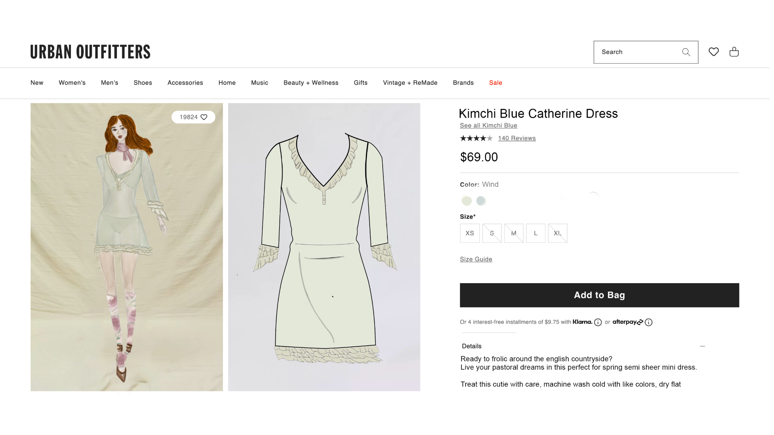
Task: Click the star rating icons
Action: pos(476,138)
